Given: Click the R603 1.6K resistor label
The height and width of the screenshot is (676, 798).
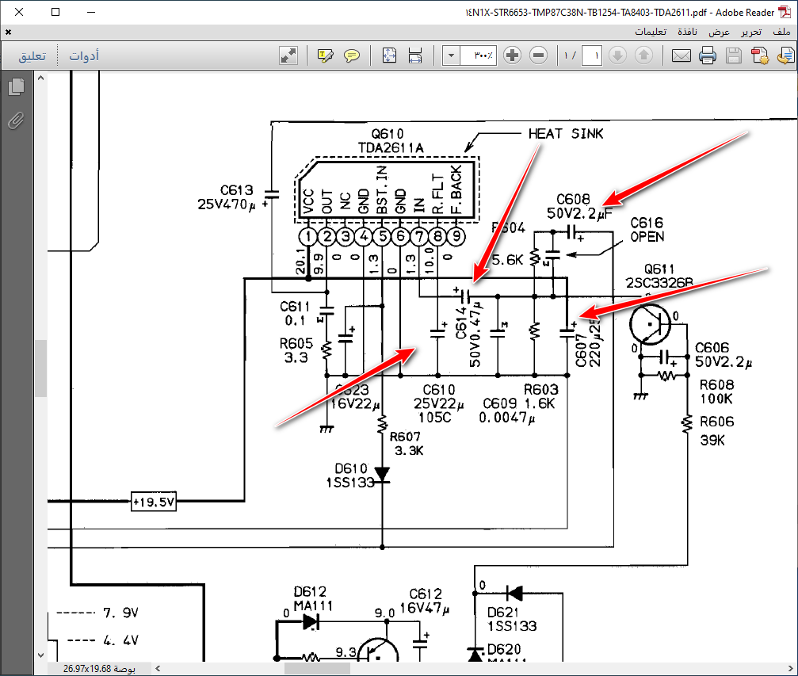Looking at the screenshot, I should coord(540,396).
